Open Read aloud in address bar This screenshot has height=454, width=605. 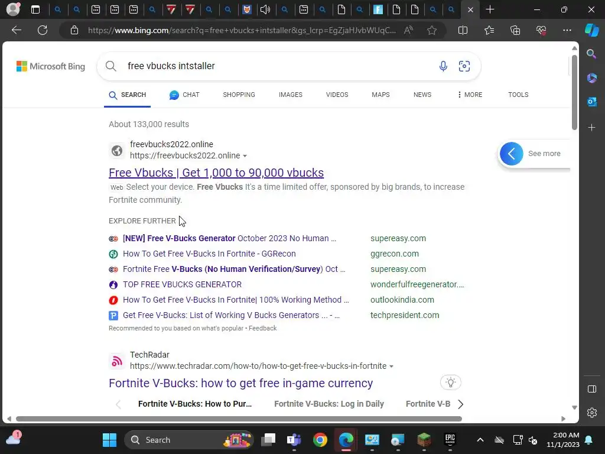point(408,30)
